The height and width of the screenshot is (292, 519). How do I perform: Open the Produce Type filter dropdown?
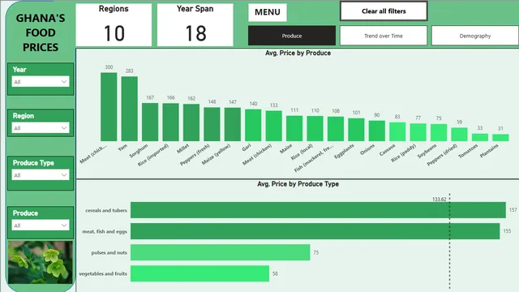[x=41, y=175]
